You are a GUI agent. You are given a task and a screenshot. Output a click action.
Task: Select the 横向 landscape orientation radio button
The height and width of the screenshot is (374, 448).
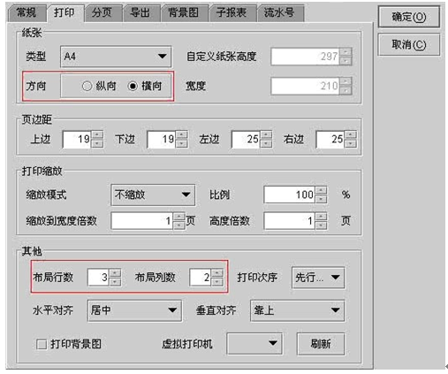tap(133, 86)
